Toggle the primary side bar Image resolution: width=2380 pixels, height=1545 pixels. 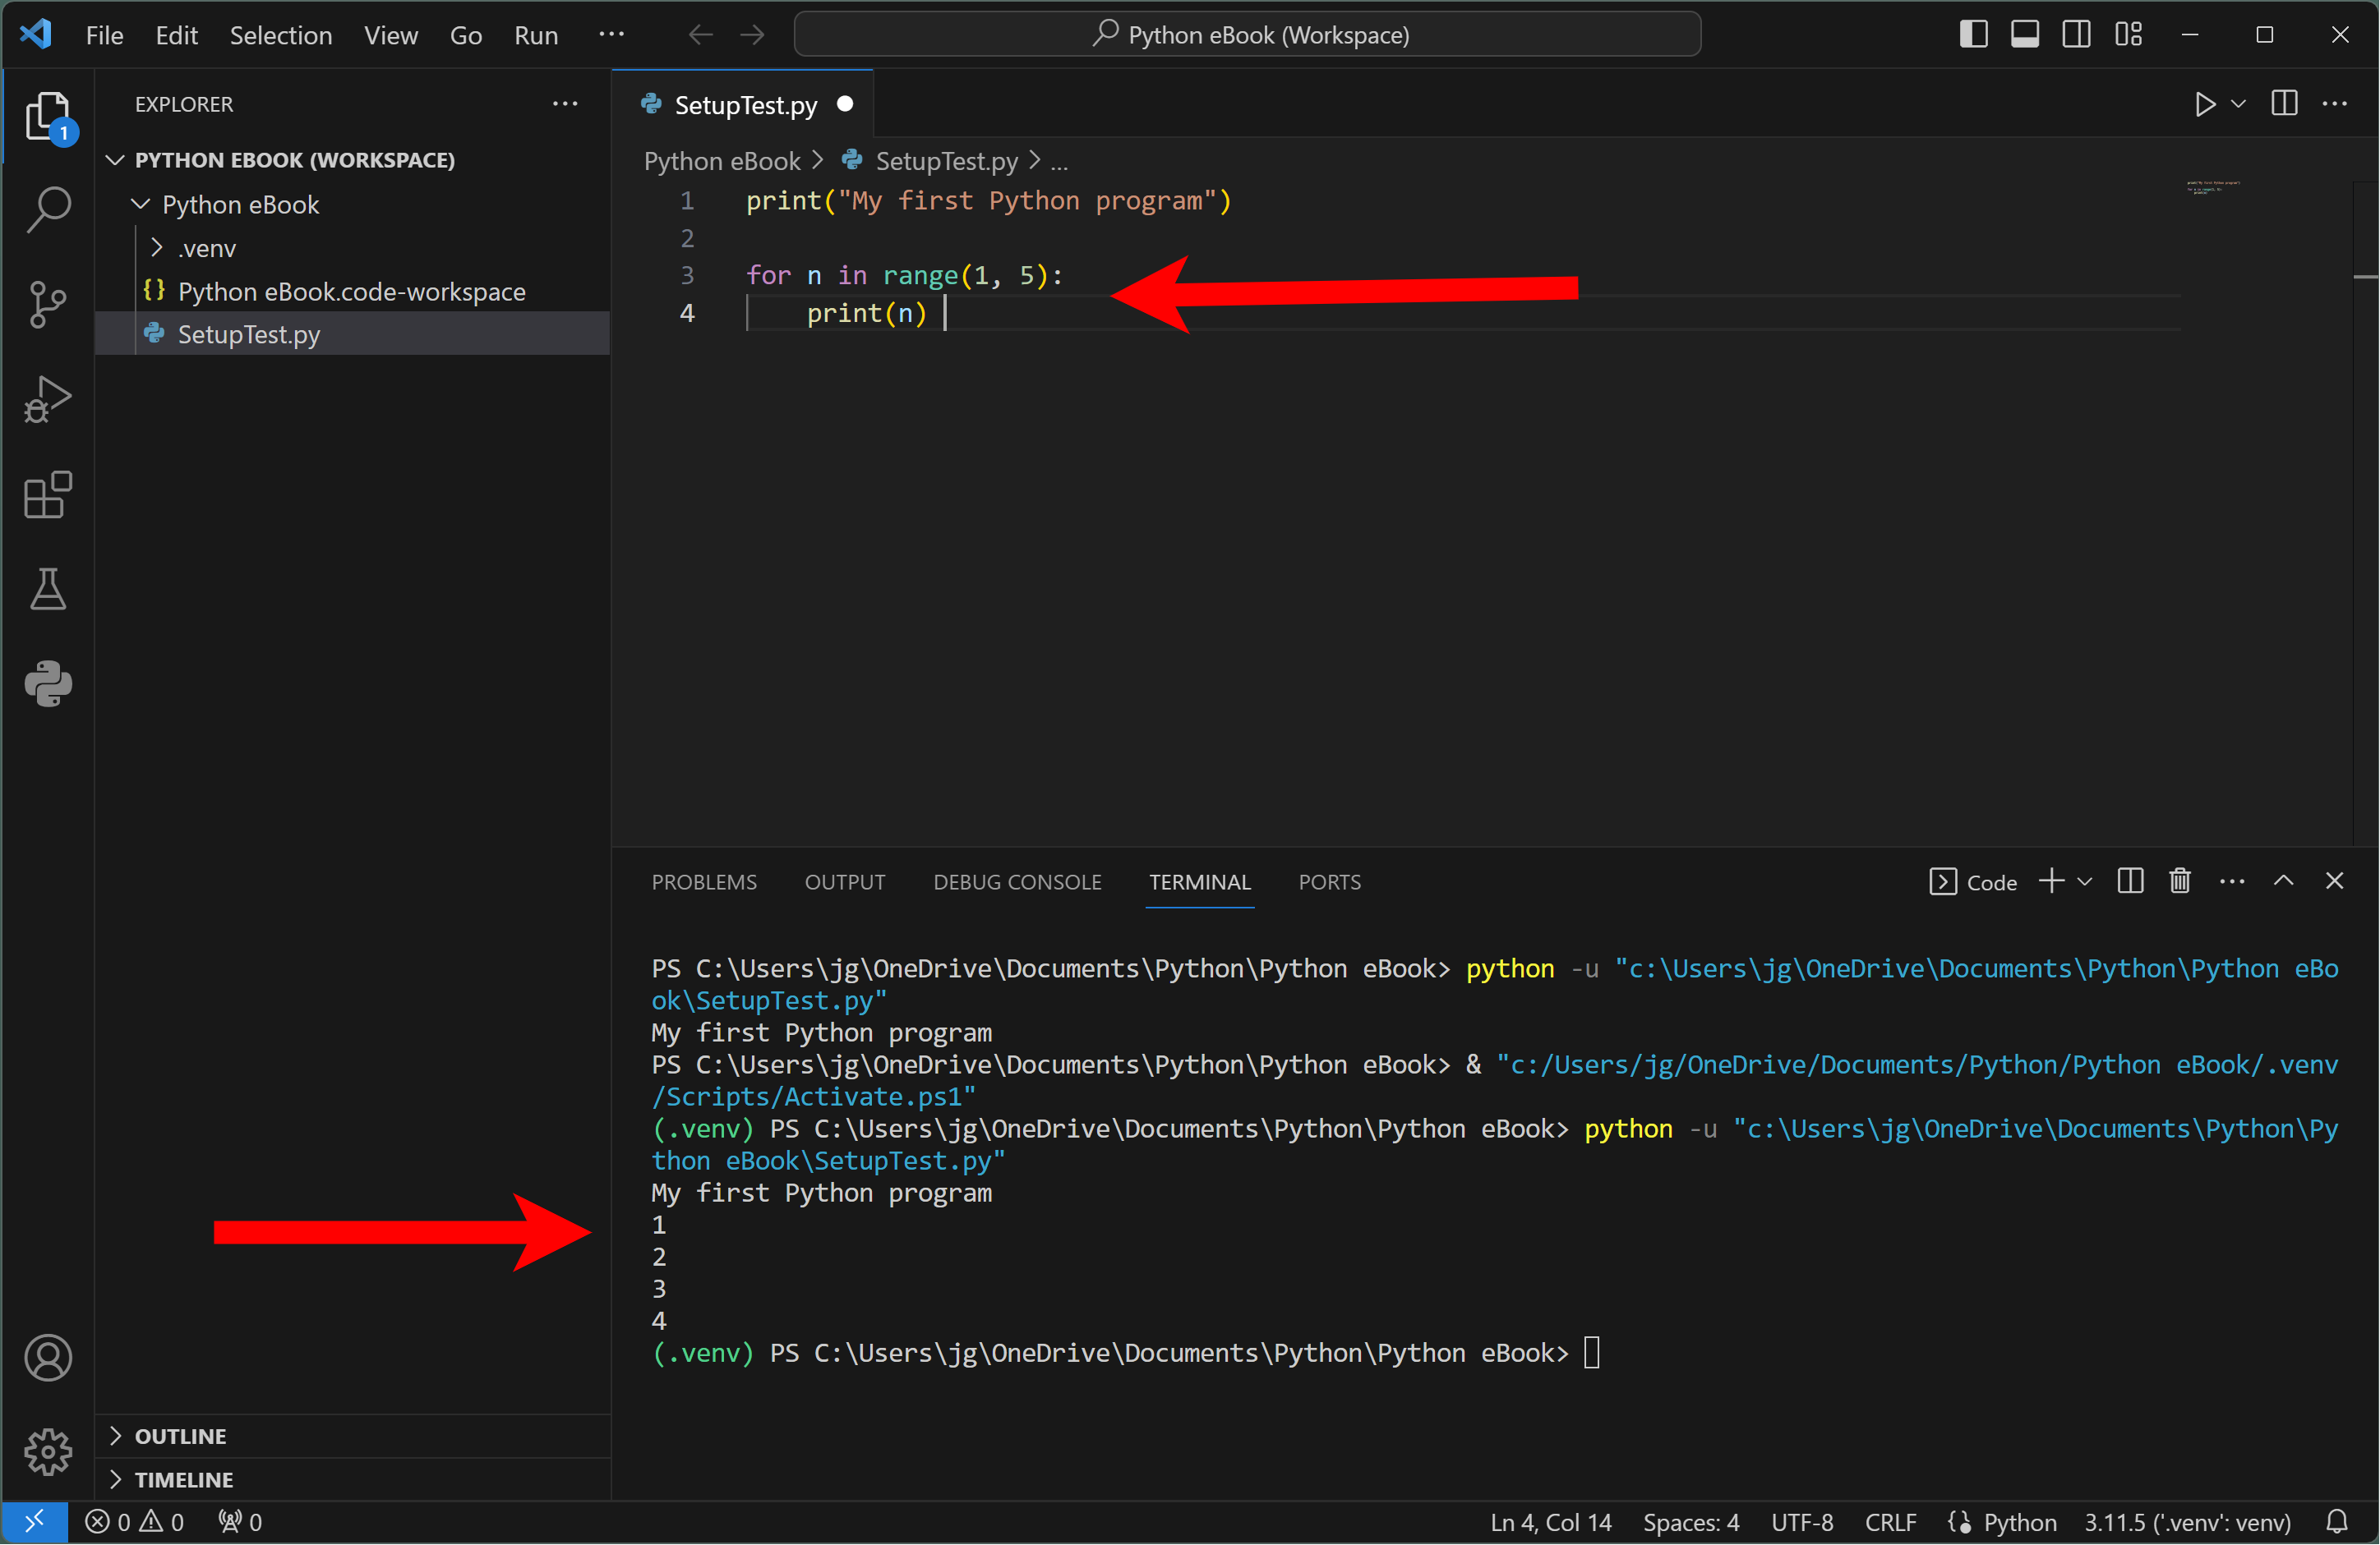point(1973,34)
